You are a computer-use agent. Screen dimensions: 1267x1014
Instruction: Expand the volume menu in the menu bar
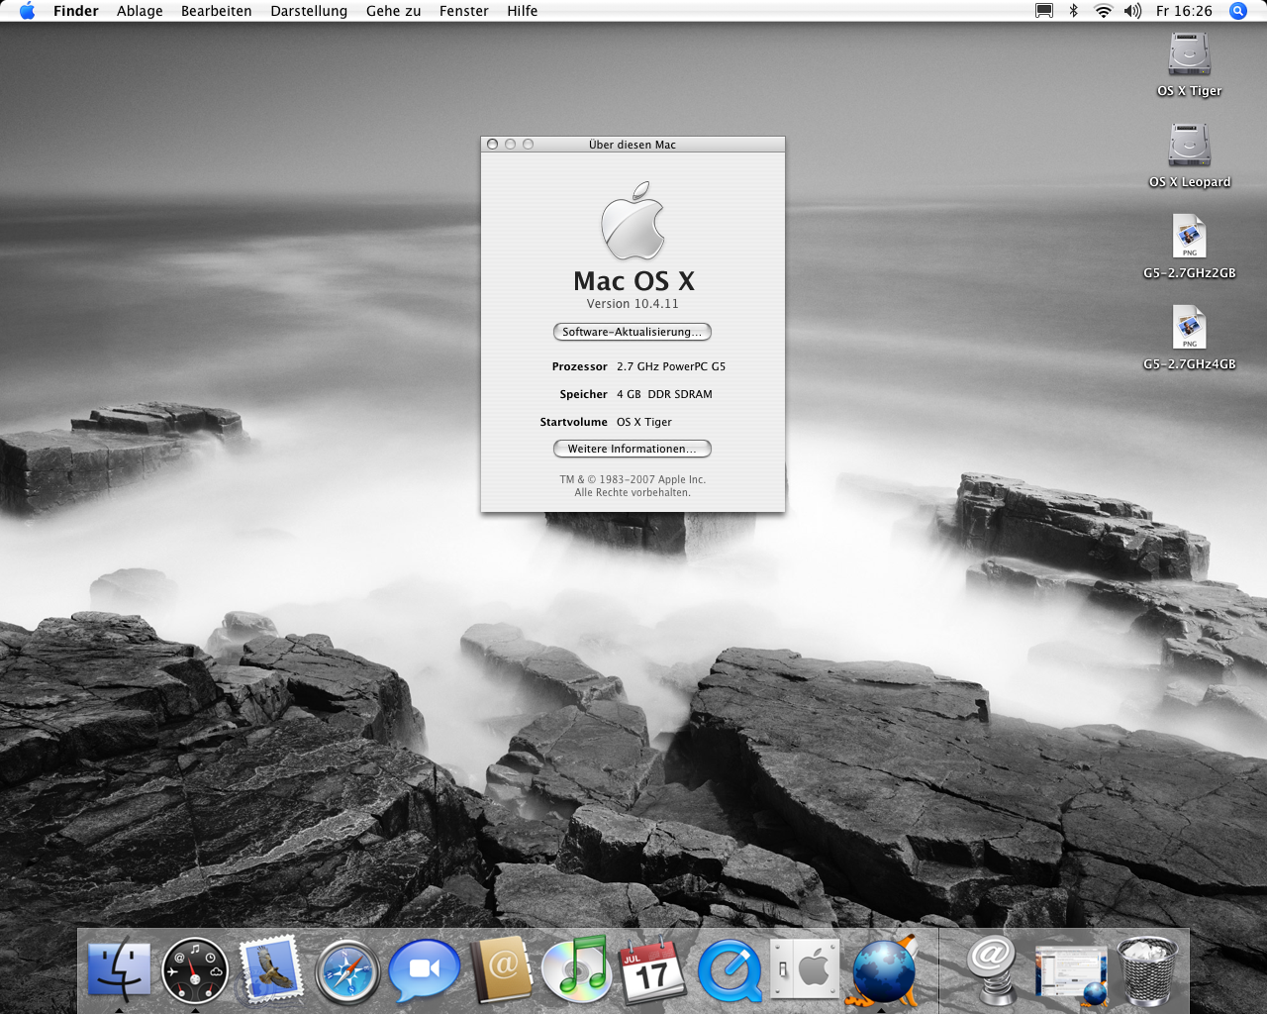(x=1132, y=11)
